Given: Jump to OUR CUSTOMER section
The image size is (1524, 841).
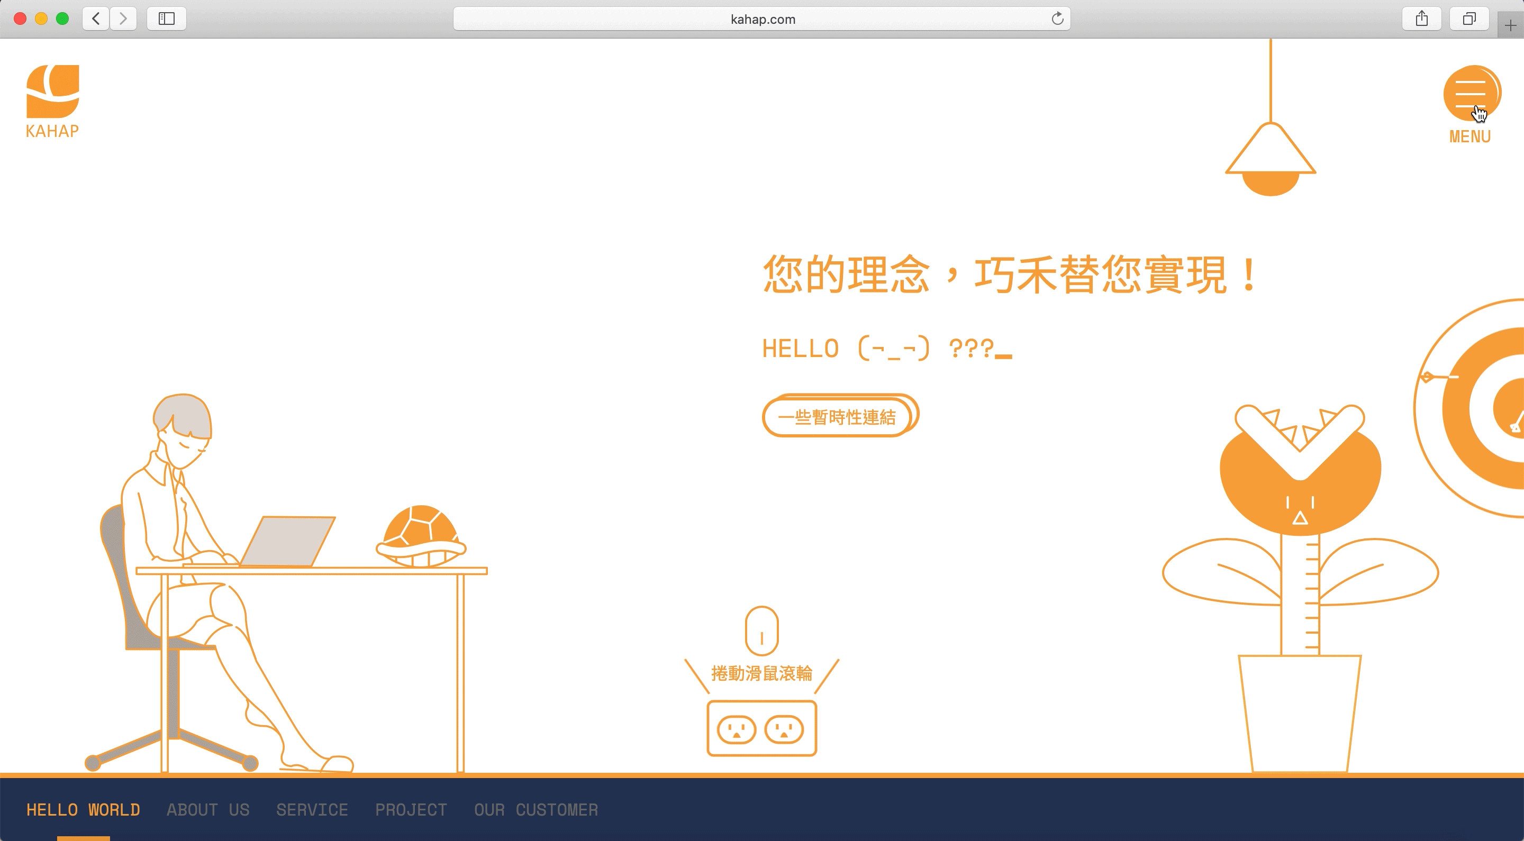Looking at the screenshot, I should (536, 809).
